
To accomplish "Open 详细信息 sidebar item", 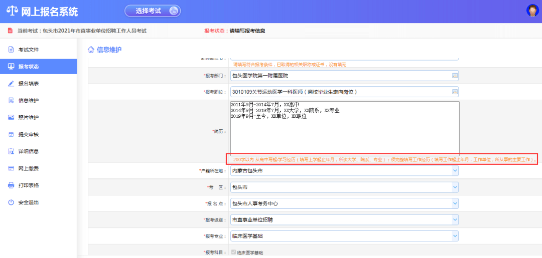I will pyautogui.click(x=38, y=151).
